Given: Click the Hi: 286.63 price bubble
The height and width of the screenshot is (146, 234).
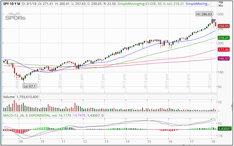Looking at the screenshot, I should [204, 14].
